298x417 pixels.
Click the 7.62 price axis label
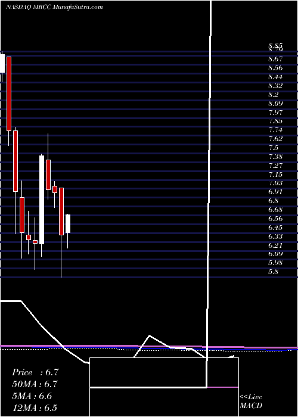(x=275, y=139)
